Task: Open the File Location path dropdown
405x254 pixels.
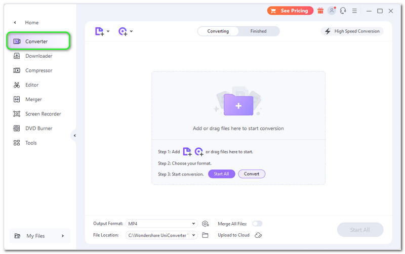Action: coord(193,235)
